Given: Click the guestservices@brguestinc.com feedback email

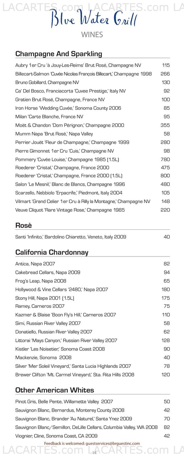Looking at the screenshot, I should (x=113, y=444).
